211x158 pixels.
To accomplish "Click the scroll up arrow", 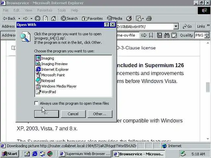I will (208, 43).
